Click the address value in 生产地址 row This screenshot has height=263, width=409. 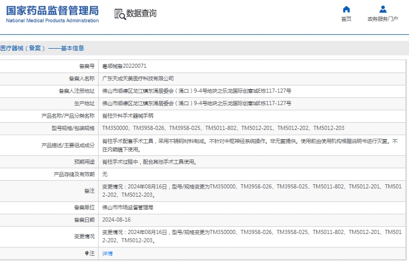tap(197, 104)
